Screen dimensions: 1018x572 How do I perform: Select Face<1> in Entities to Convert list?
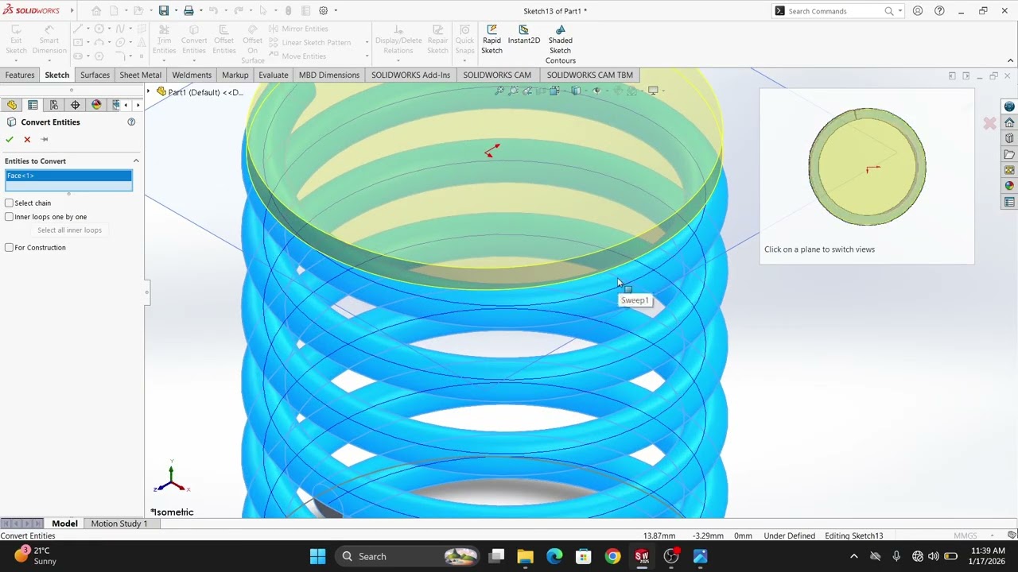[68, 176]
